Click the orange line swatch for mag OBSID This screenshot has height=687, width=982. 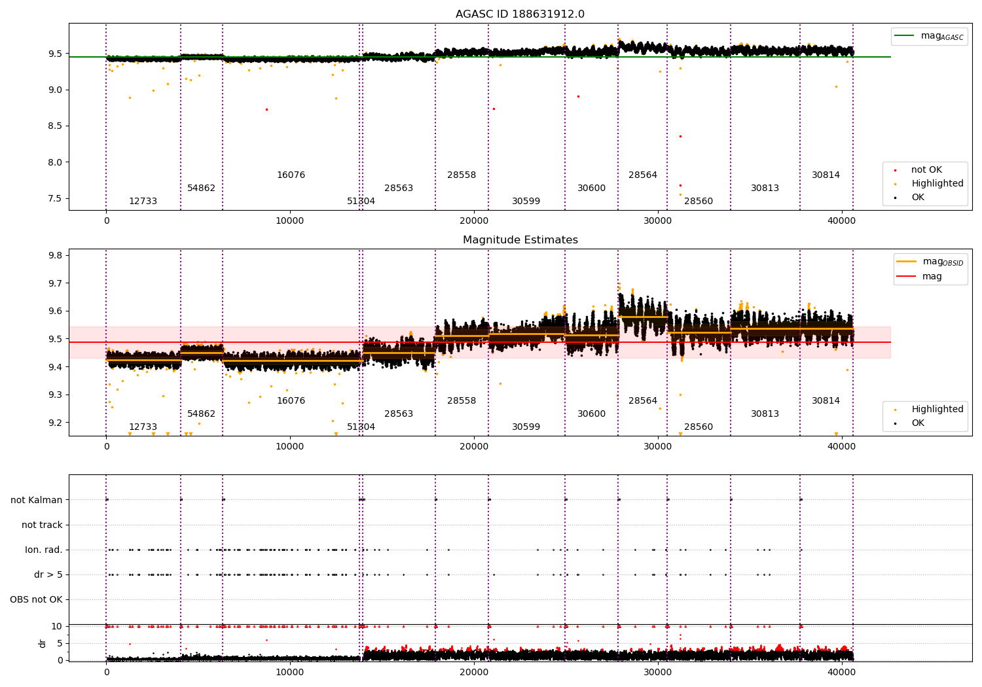click(x=906, y=262)
